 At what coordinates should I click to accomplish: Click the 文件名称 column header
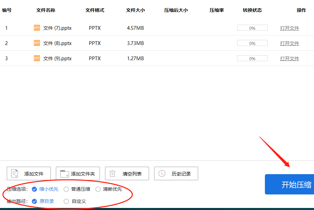pyautogui.click(x=46, y=10)
